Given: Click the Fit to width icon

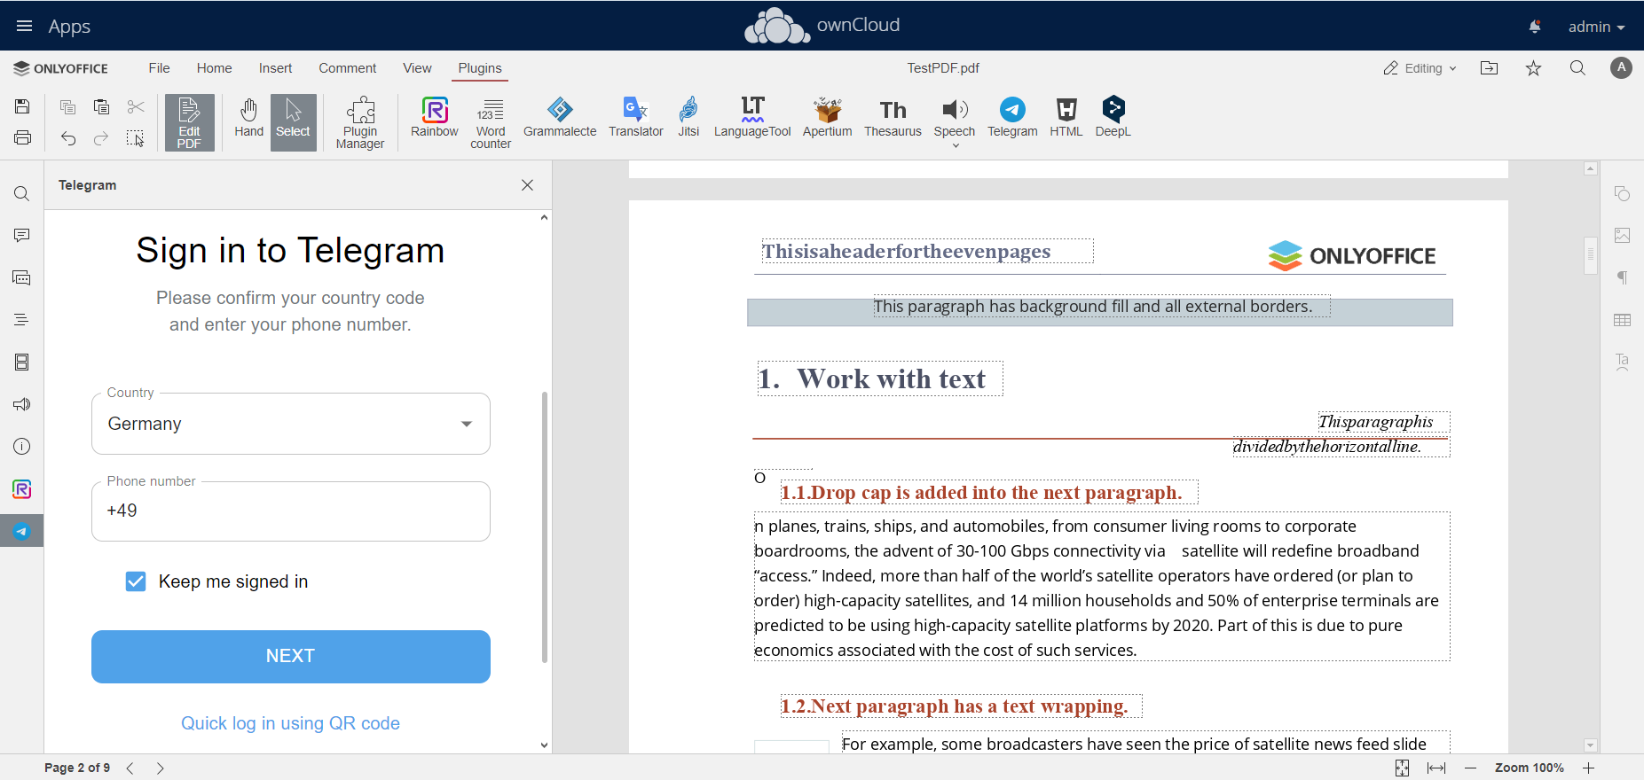Looking at the screenshot, I should point(1436,768).
